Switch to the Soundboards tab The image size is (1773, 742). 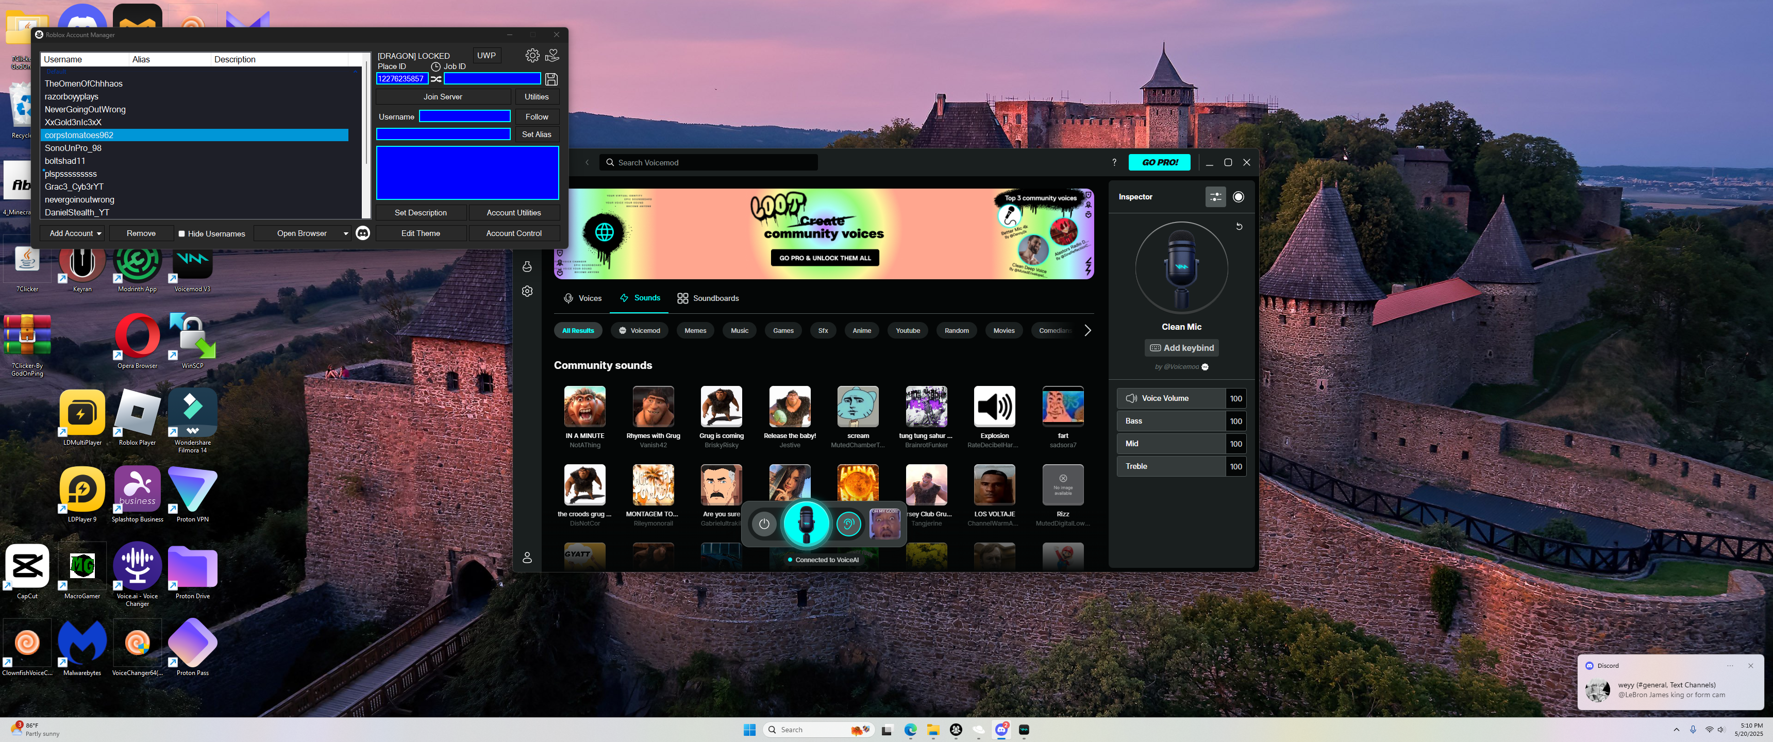708,298
